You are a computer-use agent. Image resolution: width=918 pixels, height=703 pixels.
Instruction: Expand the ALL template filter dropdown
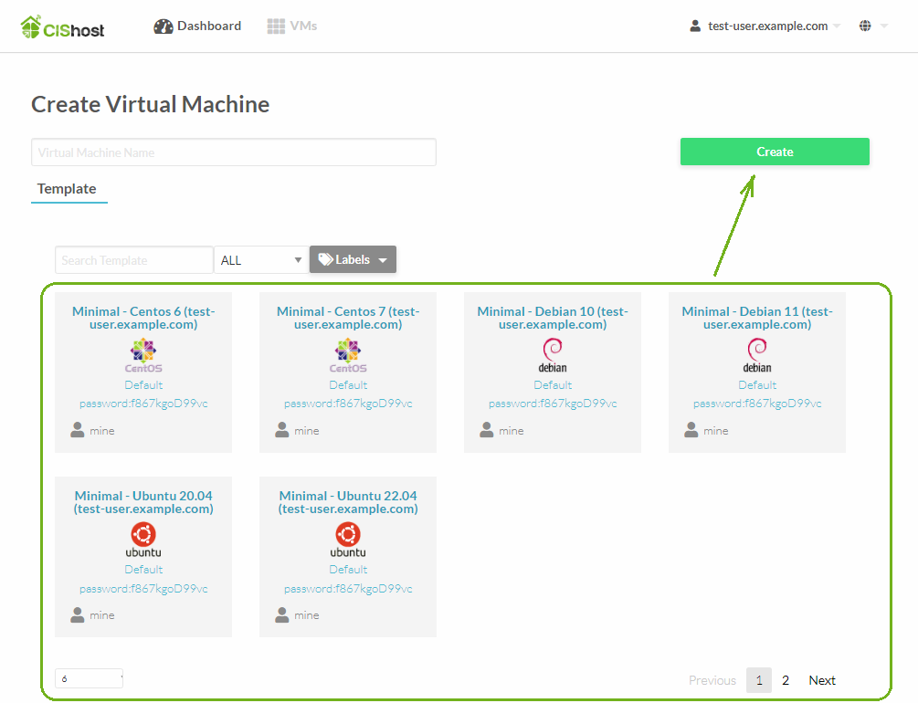coord(261,260)
